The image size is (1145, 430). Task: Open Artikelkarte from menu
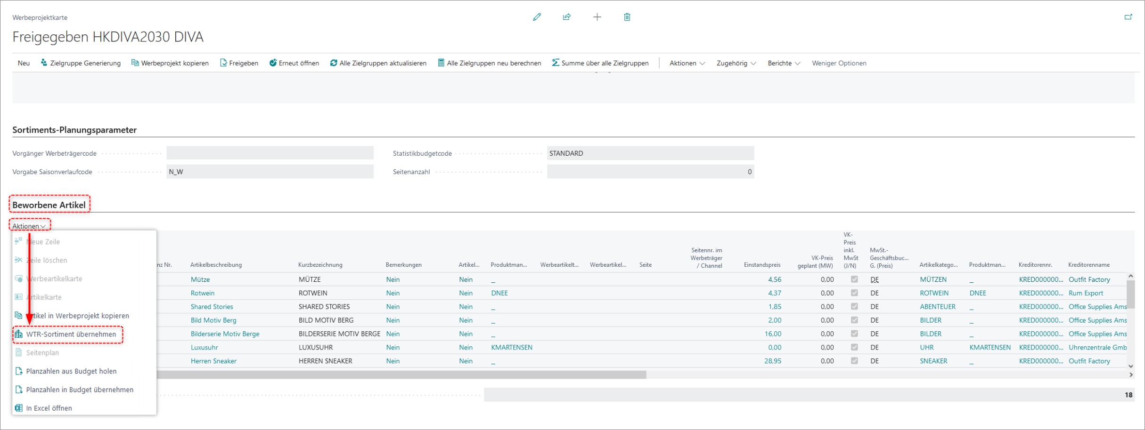point(84,297)
